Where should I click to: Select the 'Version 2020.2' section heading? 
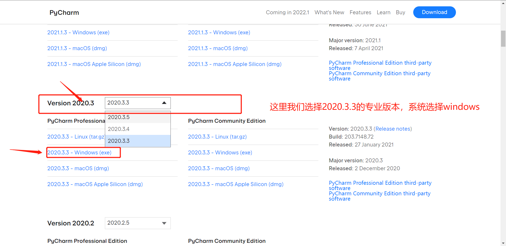click(71, 223)
